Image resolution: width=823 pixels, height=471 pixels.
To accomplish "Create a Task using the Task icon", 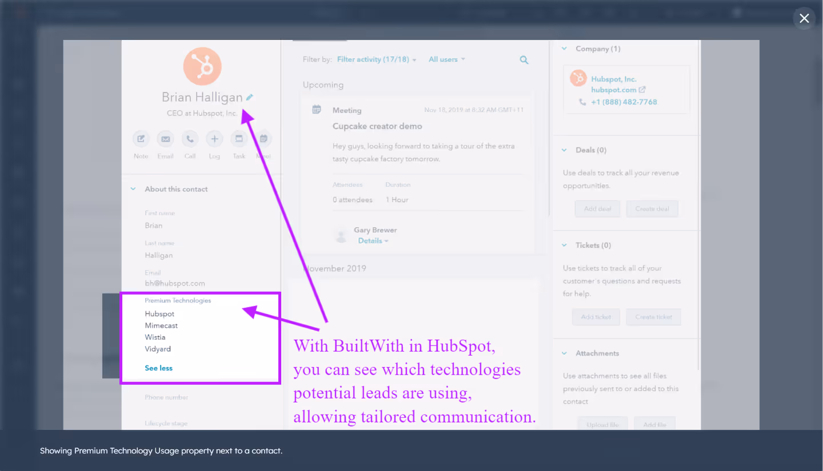I will 239,139.
